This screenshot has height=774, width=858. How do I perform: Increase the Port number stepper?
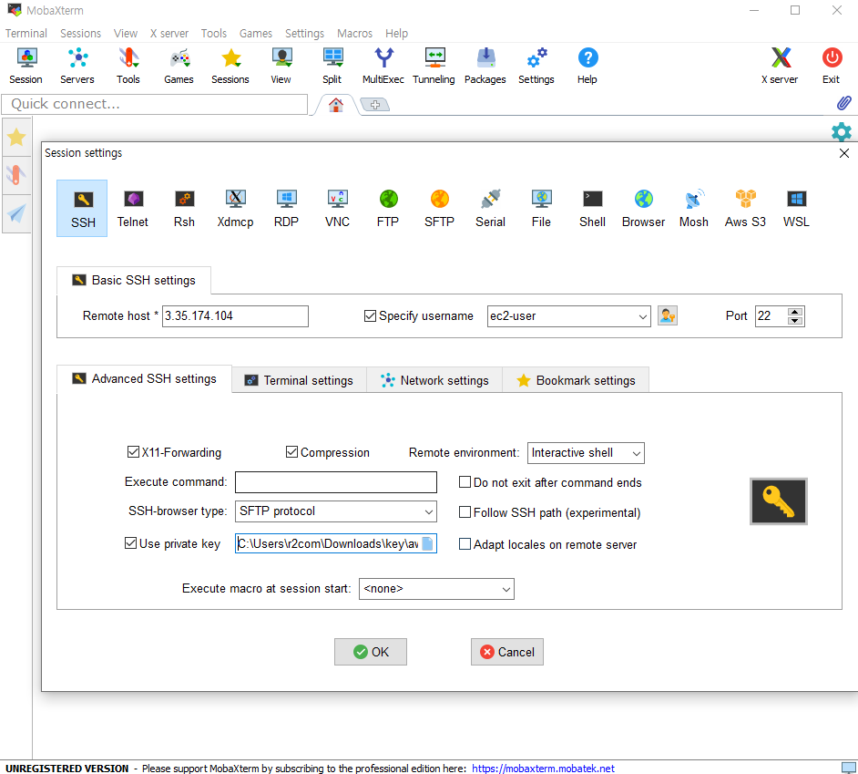pos(795,312)
